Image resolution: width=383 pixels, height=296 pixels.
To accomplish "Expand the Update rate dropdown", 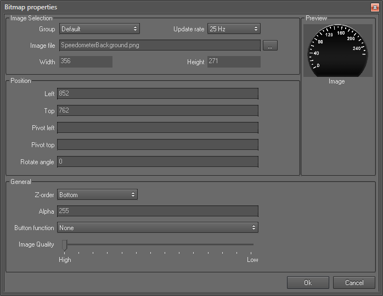I will coord(234,29).
